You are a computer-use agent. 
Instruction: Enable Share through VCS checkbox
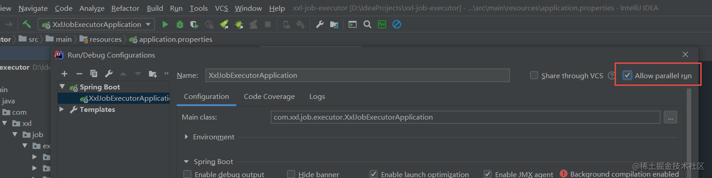[534, 75]
